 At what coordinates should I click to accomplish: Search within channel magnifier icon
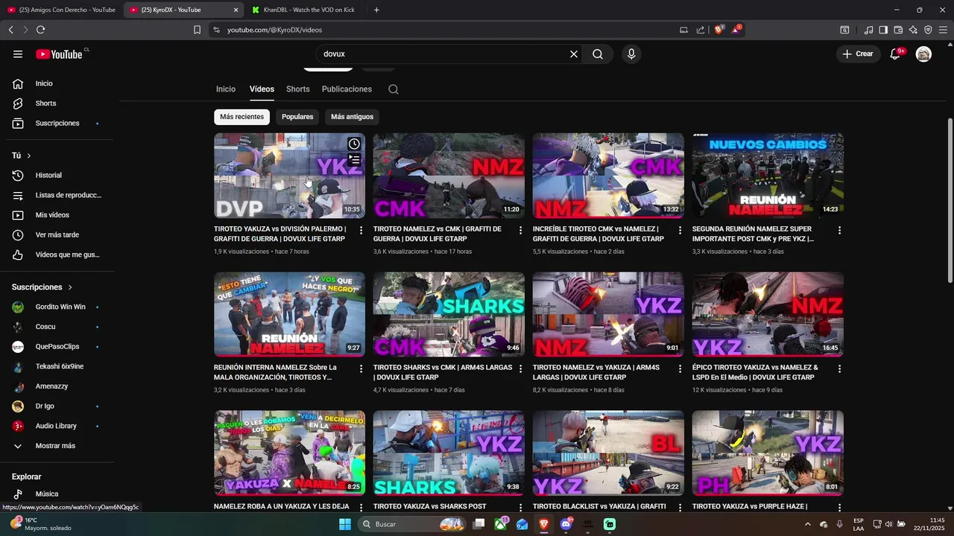(394, 89)
